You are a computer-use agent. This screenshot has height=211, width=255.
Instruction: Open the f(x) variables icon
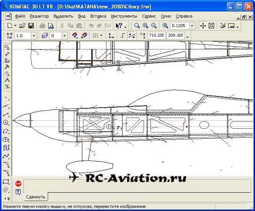[x=108, y=26]
